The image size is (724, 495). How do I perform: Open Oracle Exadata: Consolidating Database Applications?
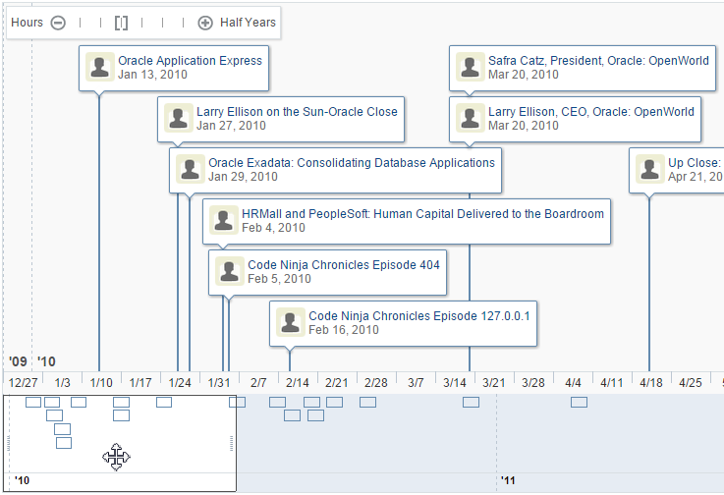coord(352,163)
